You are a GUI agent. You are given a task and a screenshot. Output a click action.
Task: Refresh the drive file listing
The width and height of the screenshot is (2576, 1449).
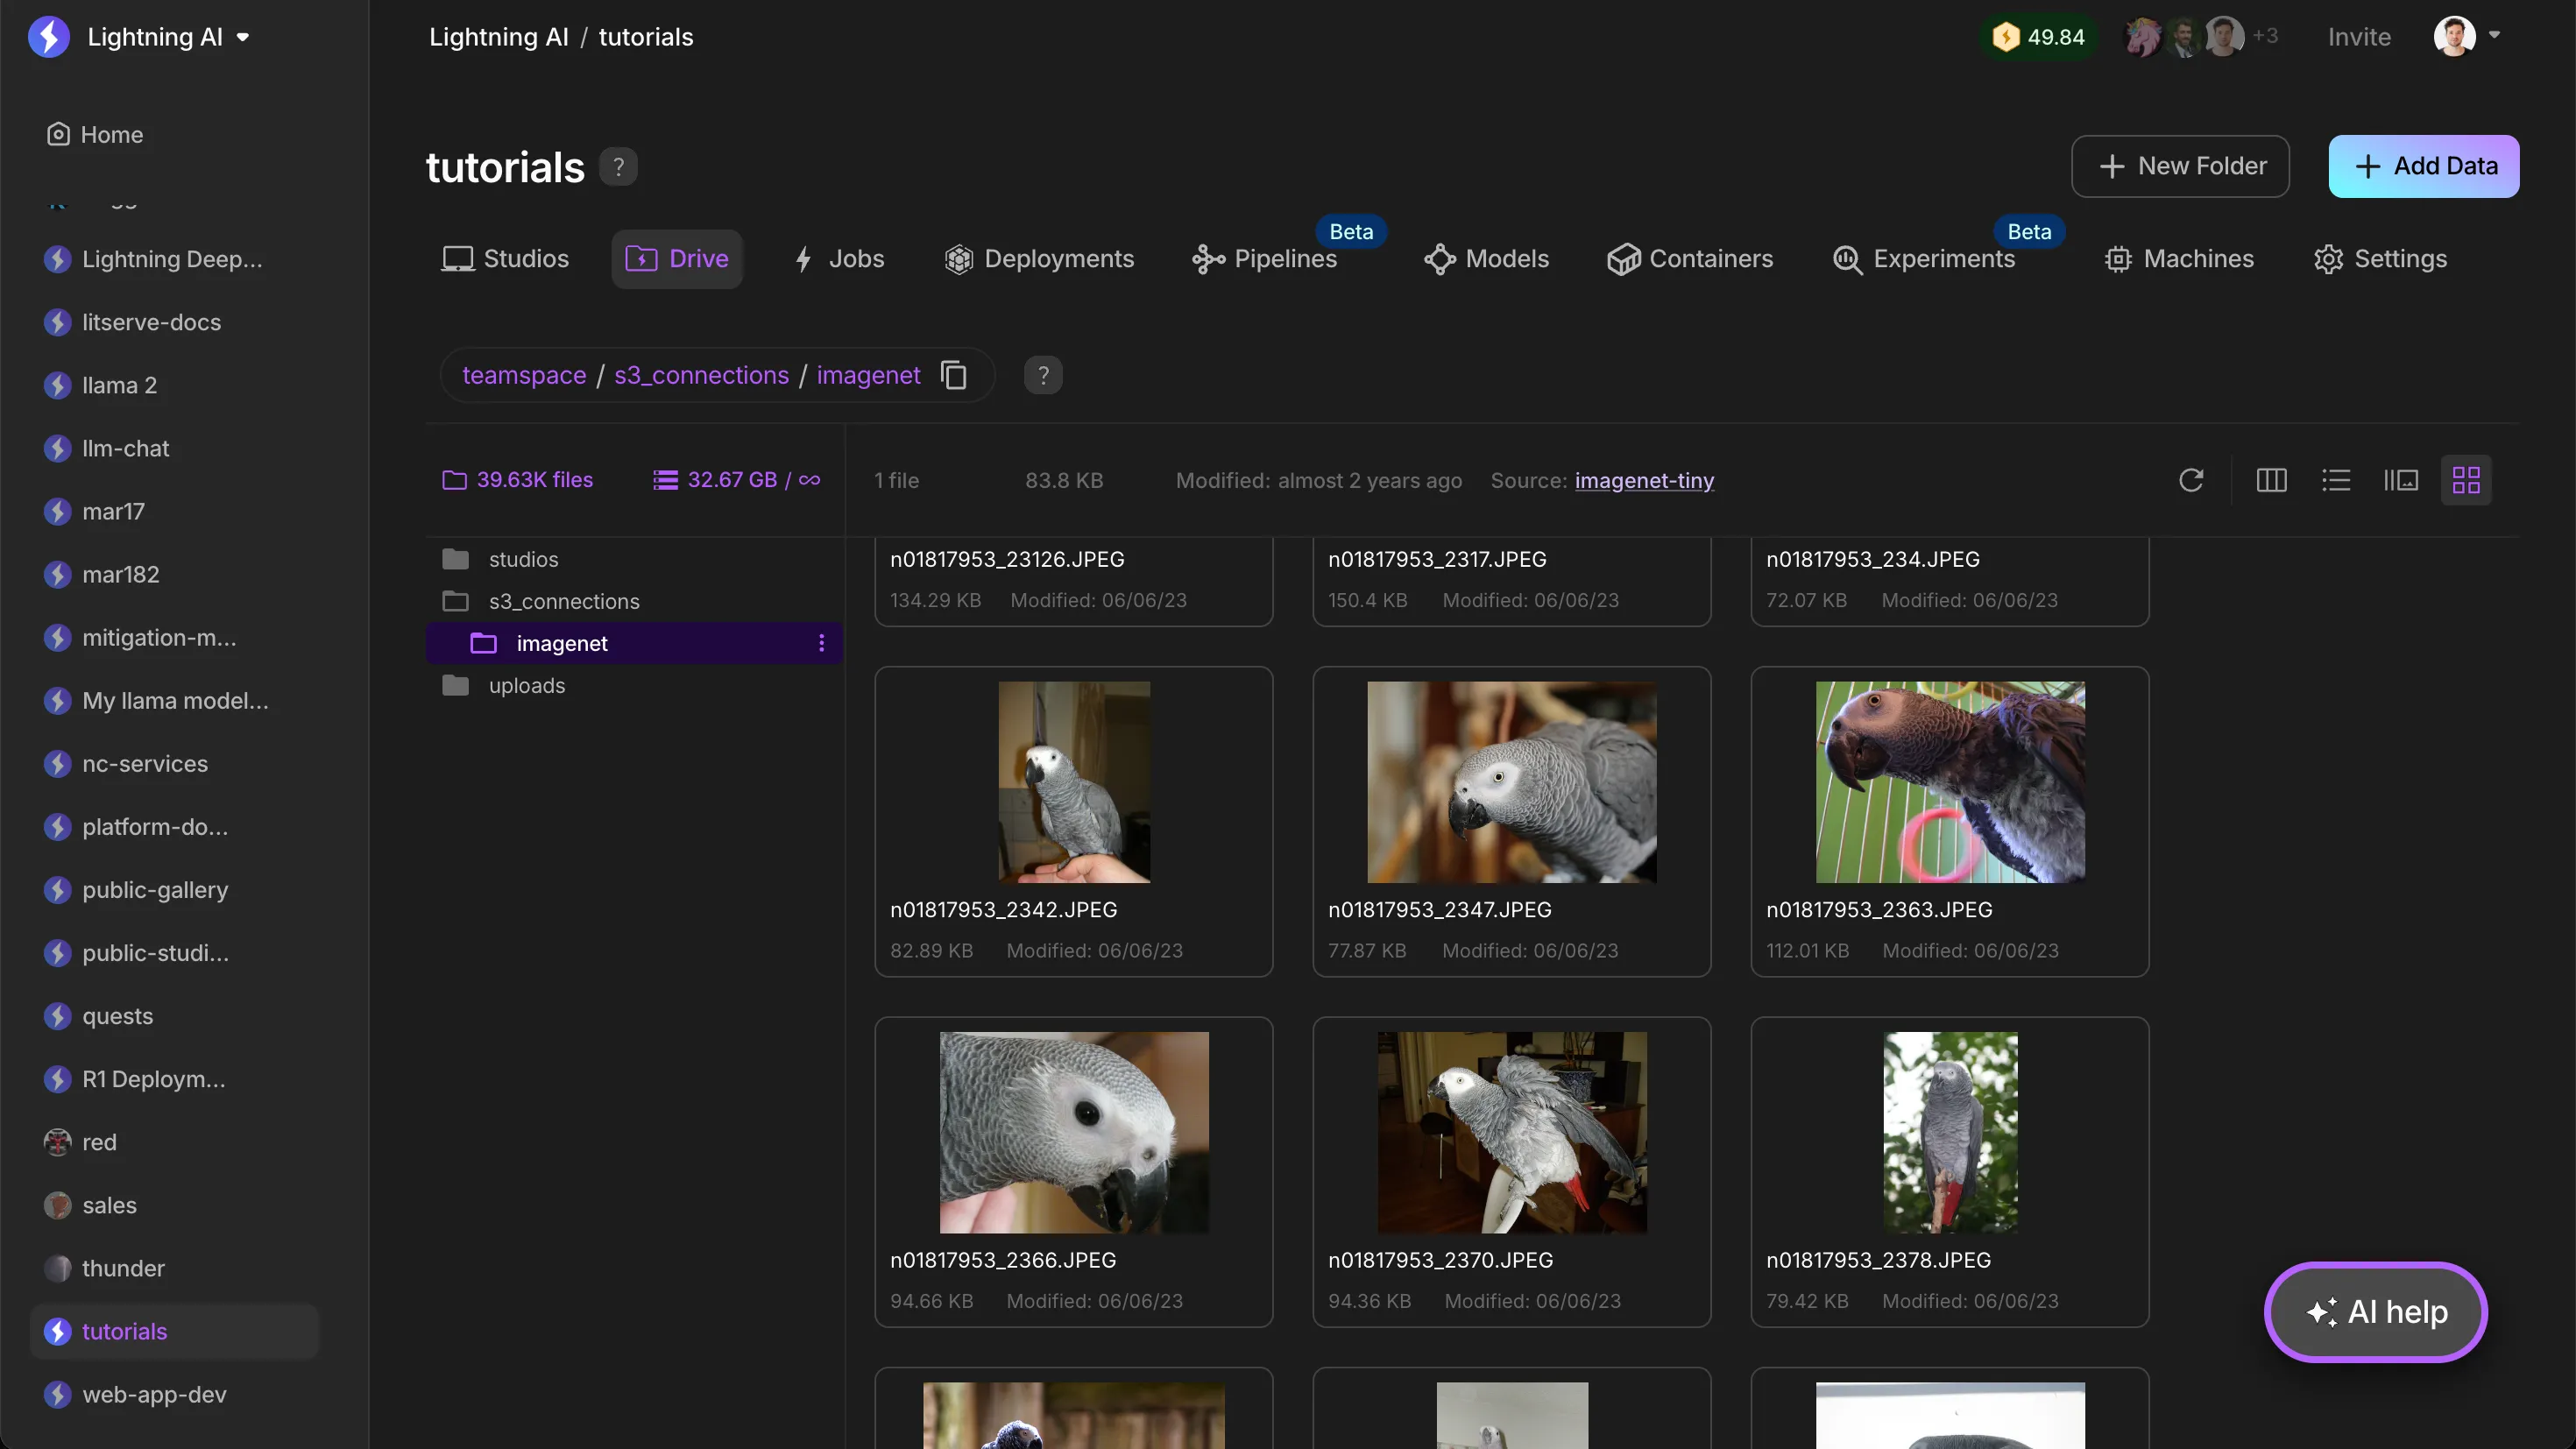tap(2190, 480)
